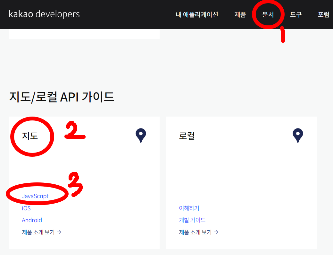Open the 개발 가이드 link under 로컬

pyautogui.click(x=192, y=220)
